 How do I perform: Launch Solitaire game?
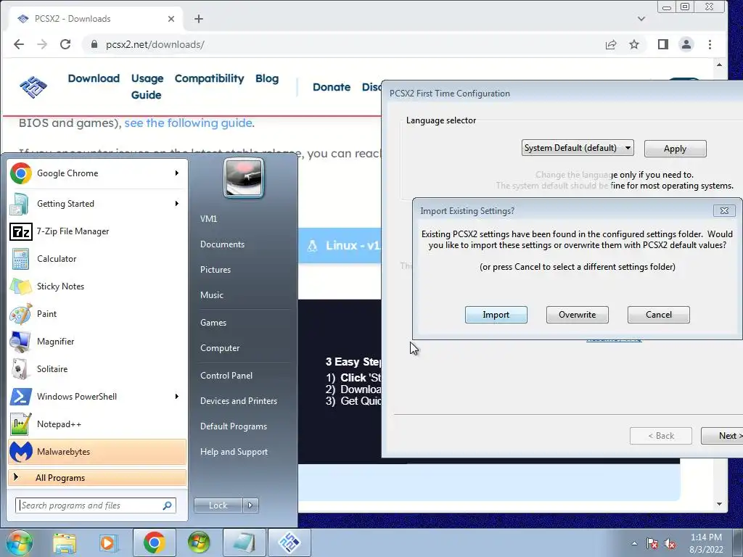[98, 369]
